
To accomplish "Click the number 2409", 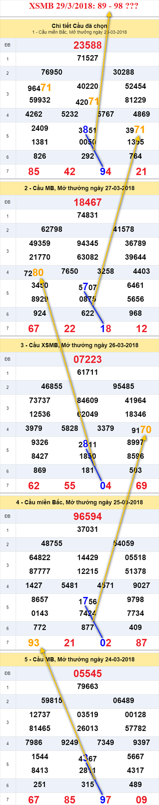I will pos(40,128).
